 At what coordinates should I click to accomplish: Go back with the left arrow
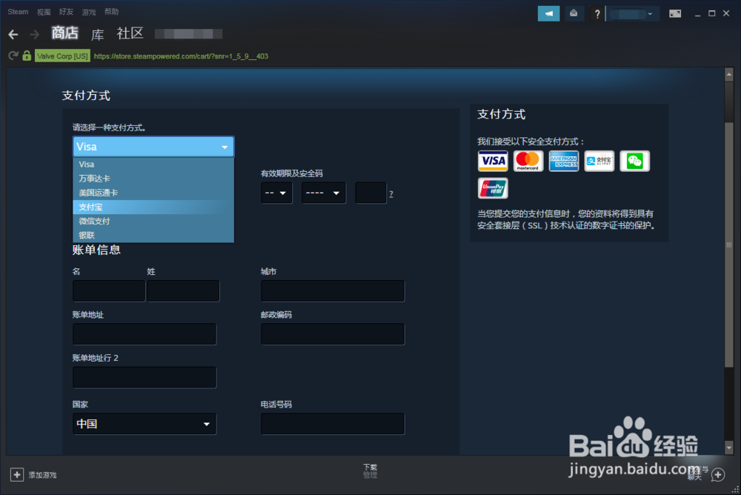[13, 34]
